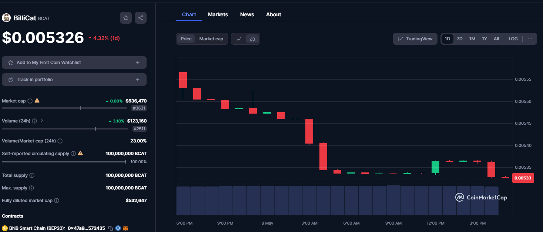The image size is (543, 232).
Task: Toggle LOG scale on chart
Action: click(513, 39)
